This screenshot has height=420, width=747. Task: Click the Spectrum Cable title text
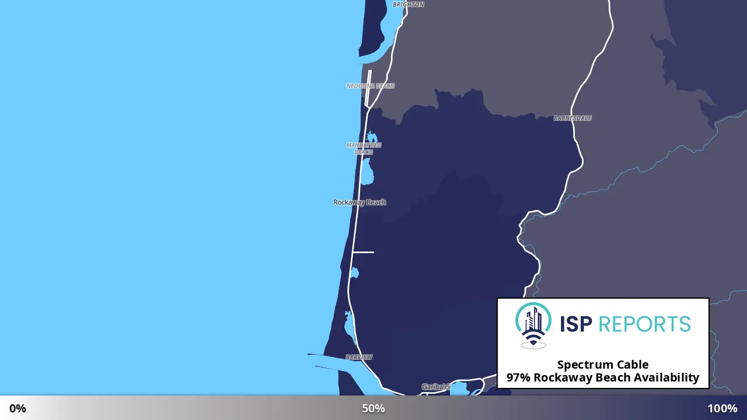pos(603,365)
